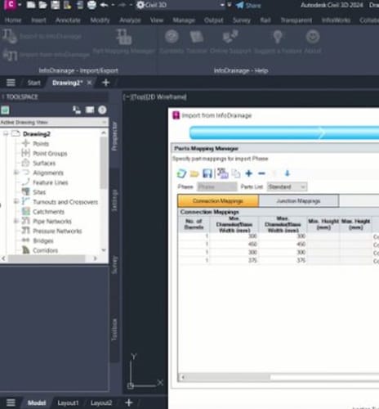The height and width of the screenshot is (409, 379).
Task: Click the Save As icon in quick access toolbar
Action: point(67,5)
